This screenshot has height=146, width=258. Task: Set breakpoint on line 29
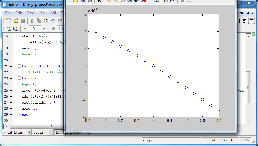point(11,114)
